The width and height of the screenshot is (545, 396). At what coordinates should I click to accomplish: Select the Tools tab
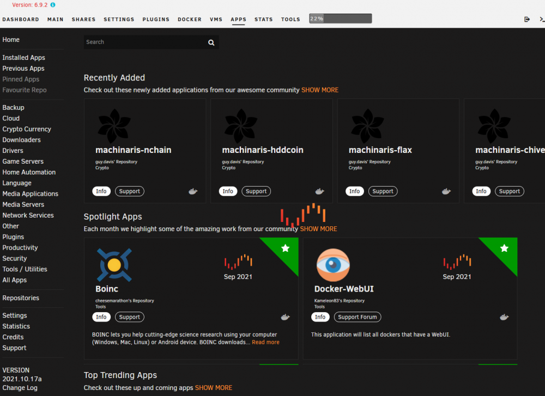coord(290,20)
